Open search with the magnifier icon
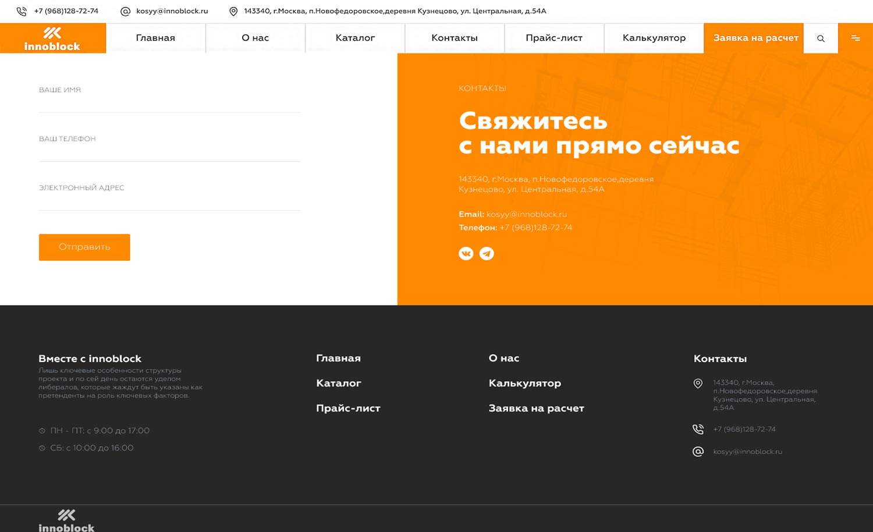This screenshot has width=873, height=532. coord(821,38)
